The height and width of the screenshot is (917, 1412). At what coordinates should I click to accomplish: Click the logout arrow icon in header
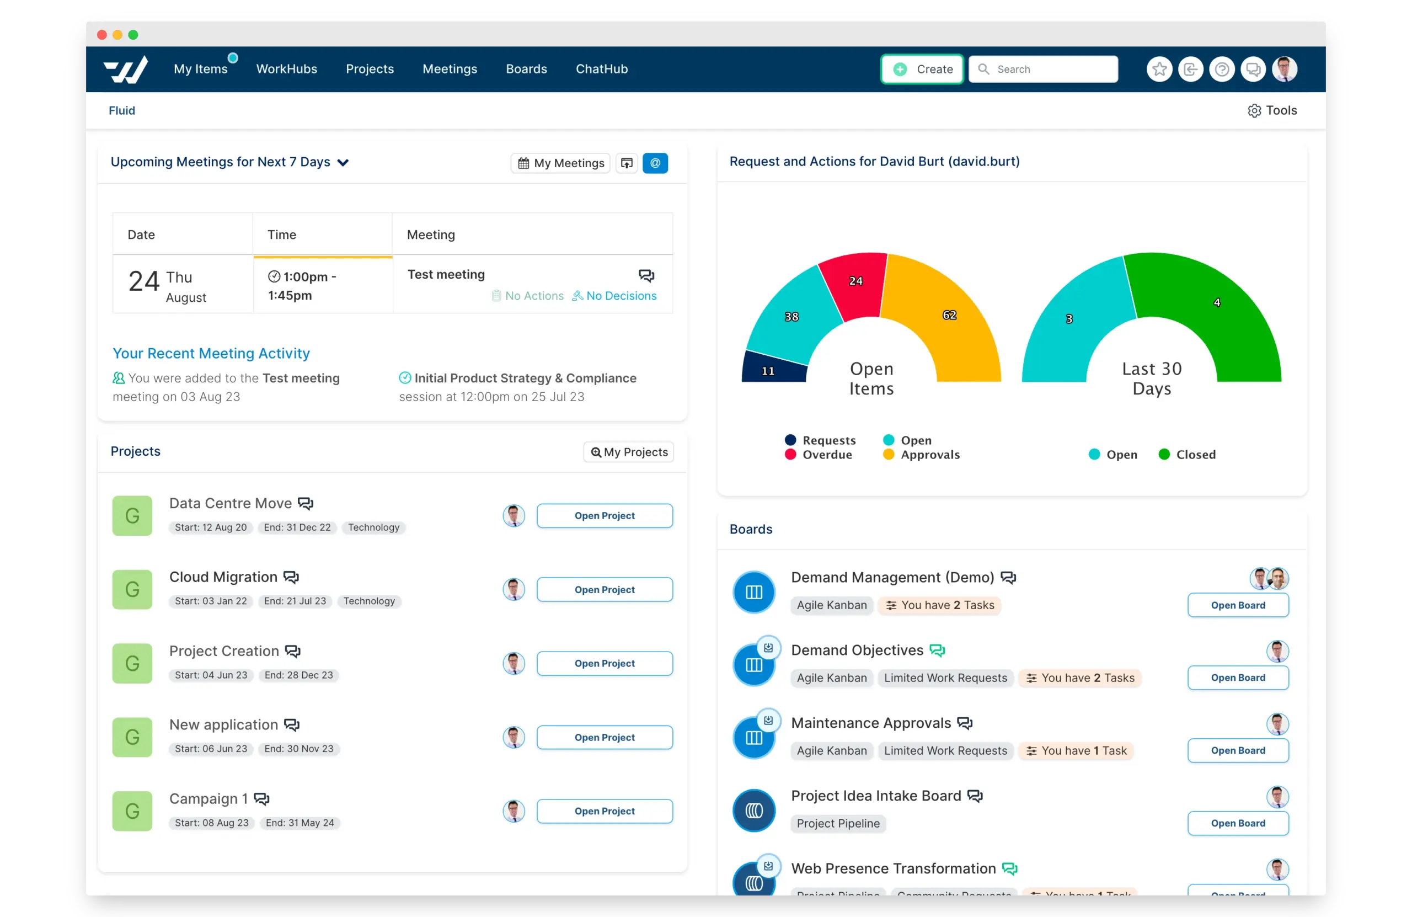tap(1190, 70)
